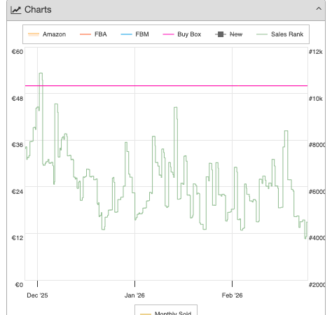Click the Buy Box magenta color swatch
The height and width of the screenshot is (315, 332).
tap(168, 34)
